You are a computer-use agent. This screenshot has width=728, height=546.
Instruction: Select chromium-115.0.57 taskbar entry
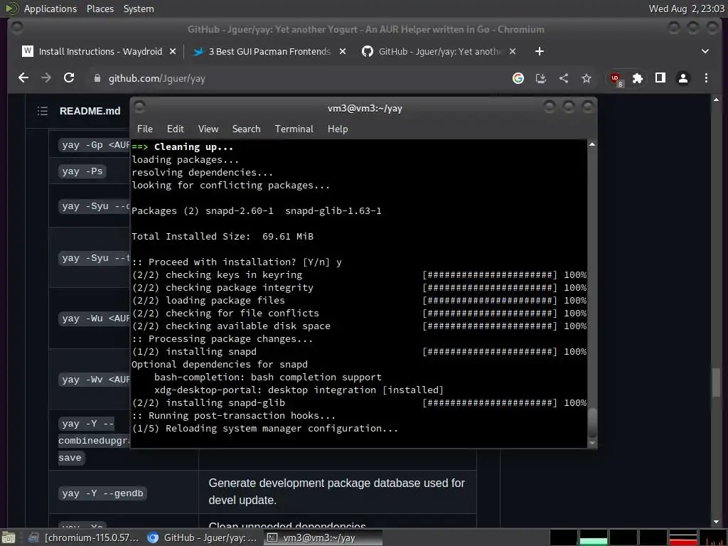coord(84,537)
